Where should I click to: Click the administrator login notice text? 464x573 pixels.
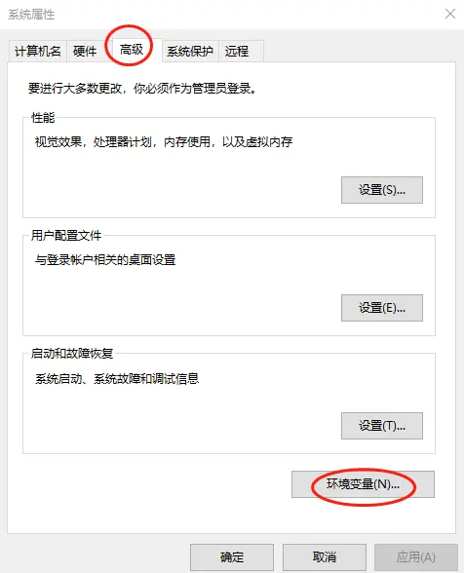pyautogui.click(x=142, y=89)
